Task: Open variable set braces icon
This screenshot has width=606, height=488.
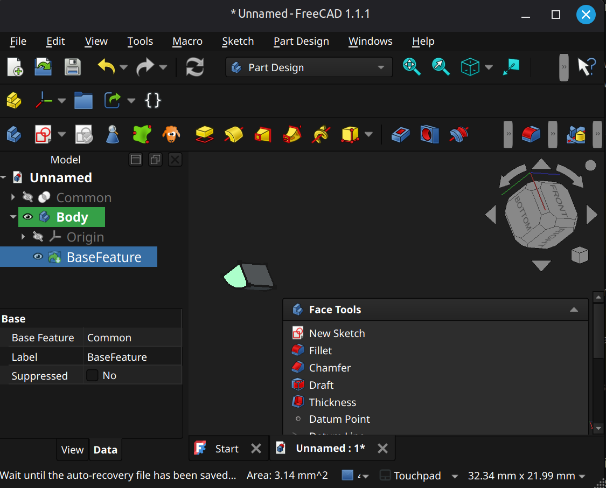Action: point(152,101)
